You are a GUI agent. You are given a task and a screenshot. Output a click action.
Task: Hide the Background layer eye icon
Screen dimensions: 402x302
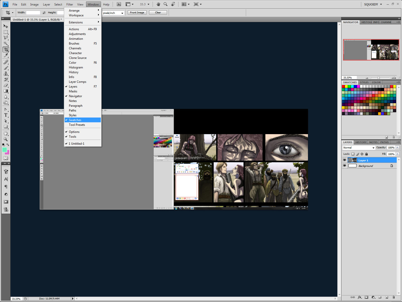(344, 166)
